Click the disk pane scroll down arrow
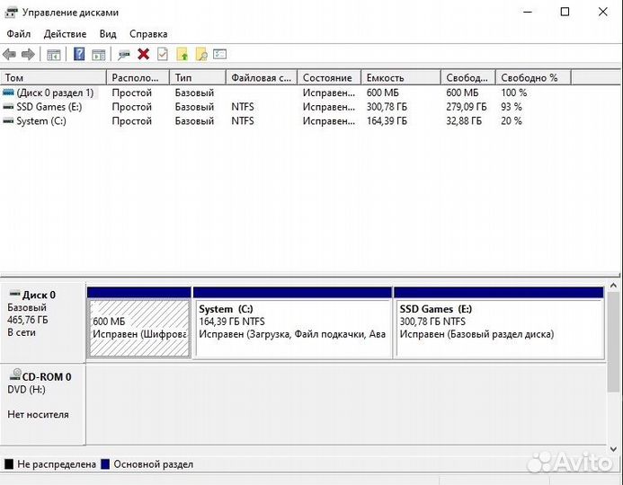623x485 pixels. [x=613, y=449]
